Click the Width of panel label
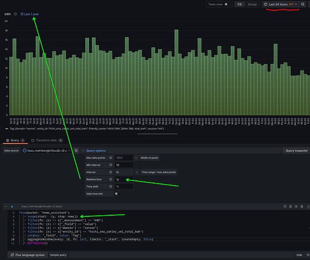 pos(149,158)
